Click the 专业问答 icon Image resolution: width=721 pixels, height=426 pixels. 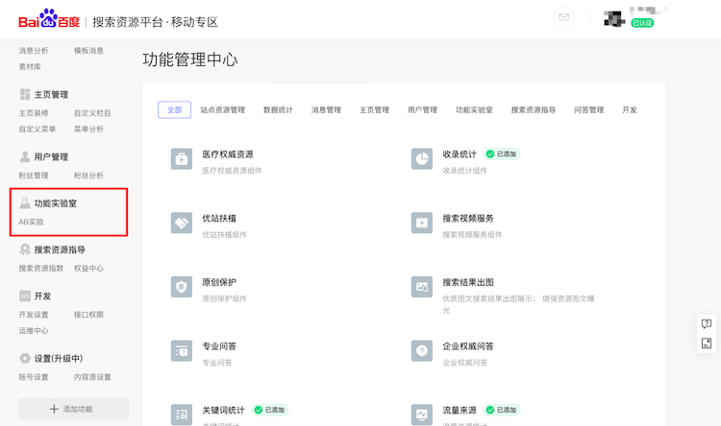[182, 350]
